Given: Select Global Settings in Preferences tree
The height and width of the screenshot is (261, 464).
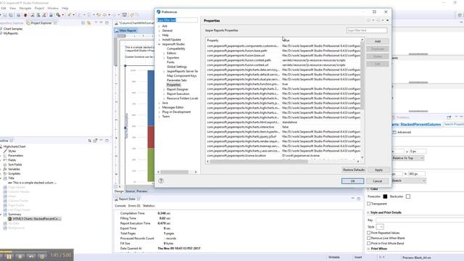Looking at the screenshot, I should pos(177,67).
